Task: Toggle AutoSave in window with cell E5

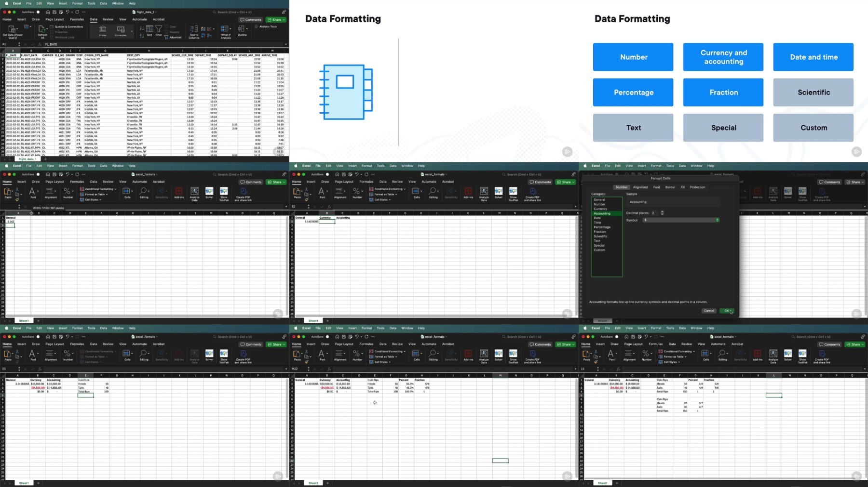Action: [38, 337]
